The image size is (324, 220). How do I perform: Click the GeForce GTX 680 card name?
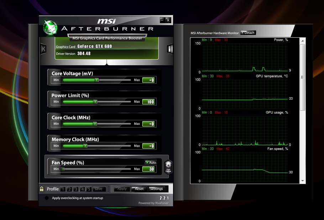click(x=95, y=47)
